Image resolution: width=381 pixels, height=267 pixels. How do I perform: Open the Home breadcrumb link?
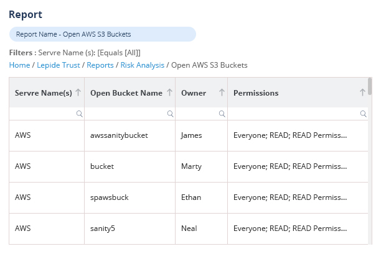pos(19,65)
